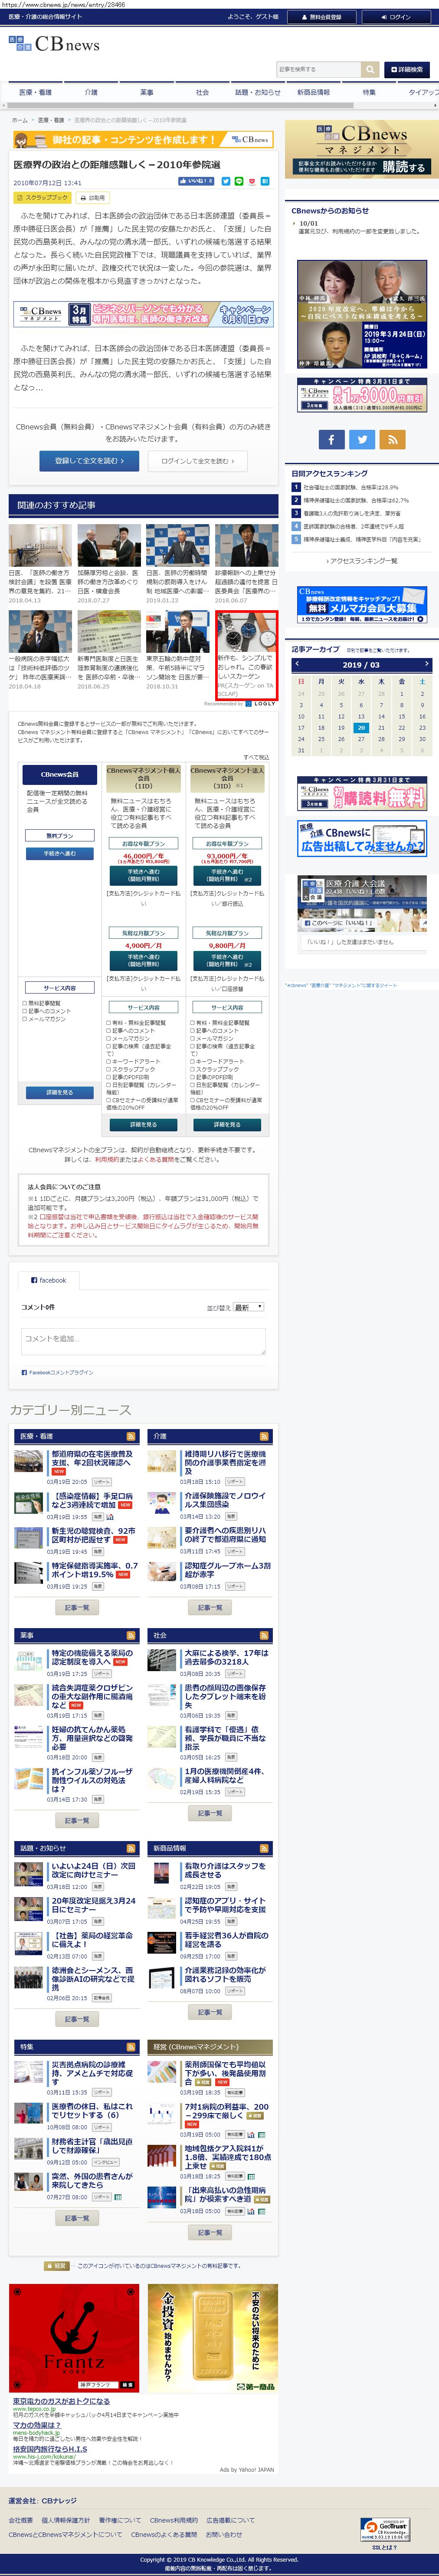Screen dimensions: 439x2576
Task: Click the orange search magnifier button
Action: (x=369, y=69)
